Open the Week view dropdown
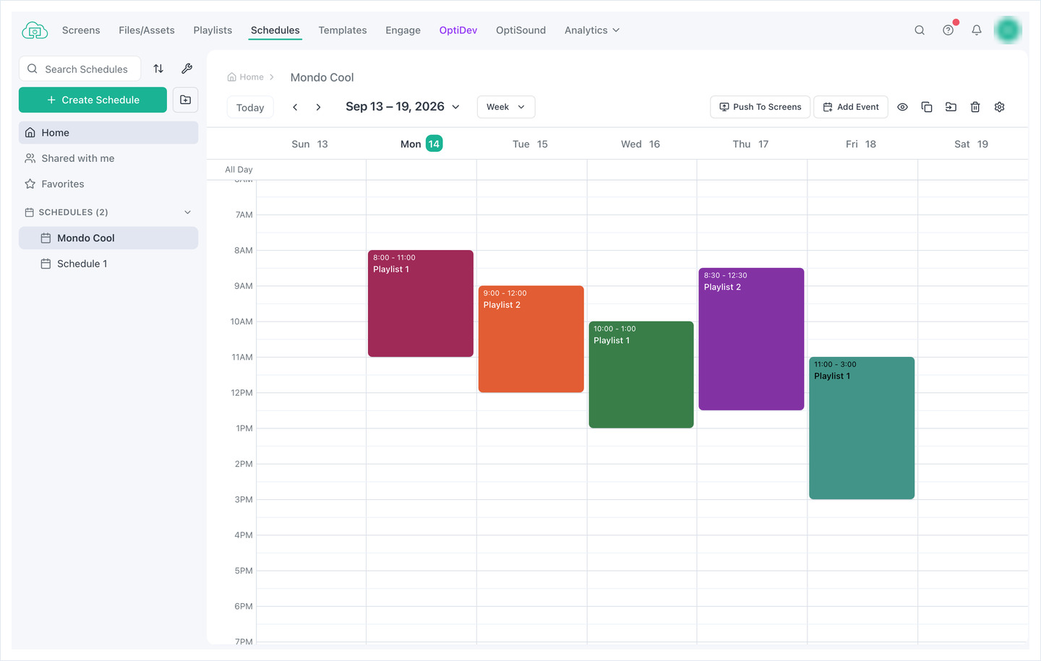Screen dimensions: 1041x661 [506, 107]
